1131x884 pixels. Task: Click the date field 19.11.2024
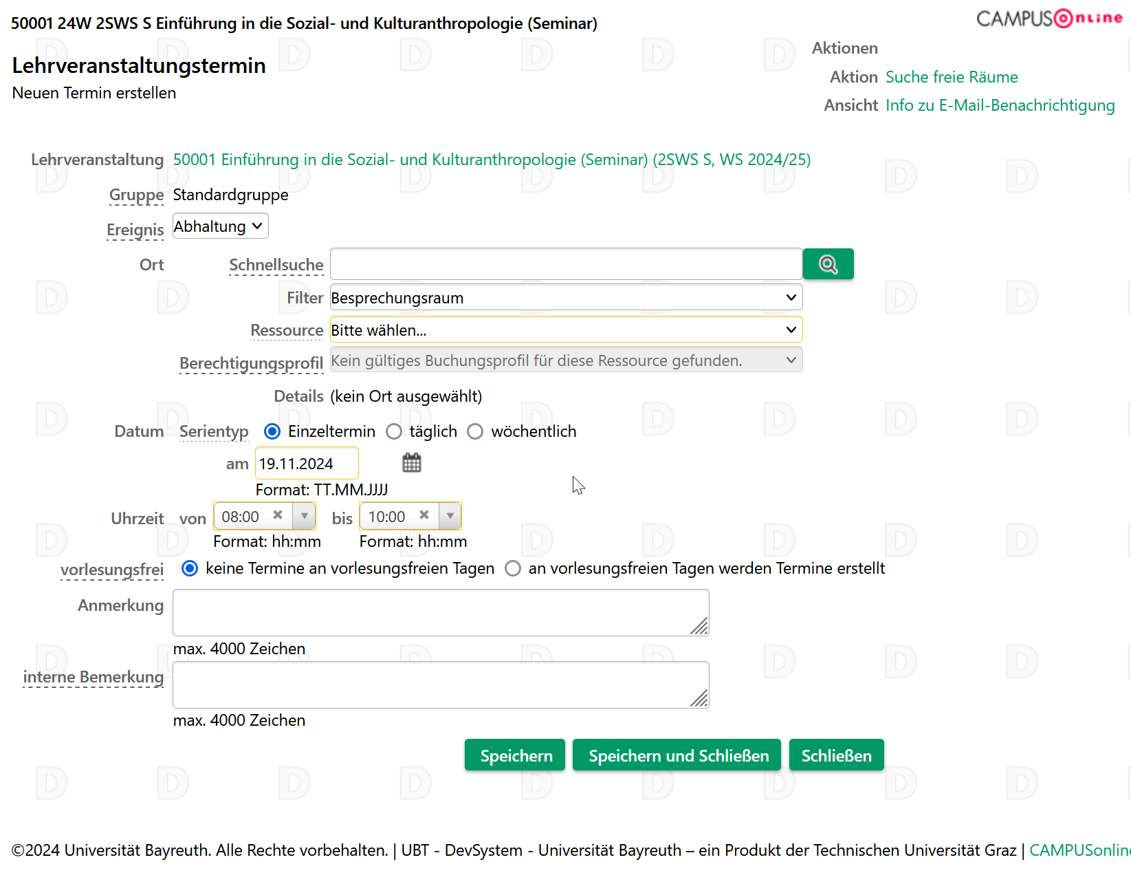point(307,463)
